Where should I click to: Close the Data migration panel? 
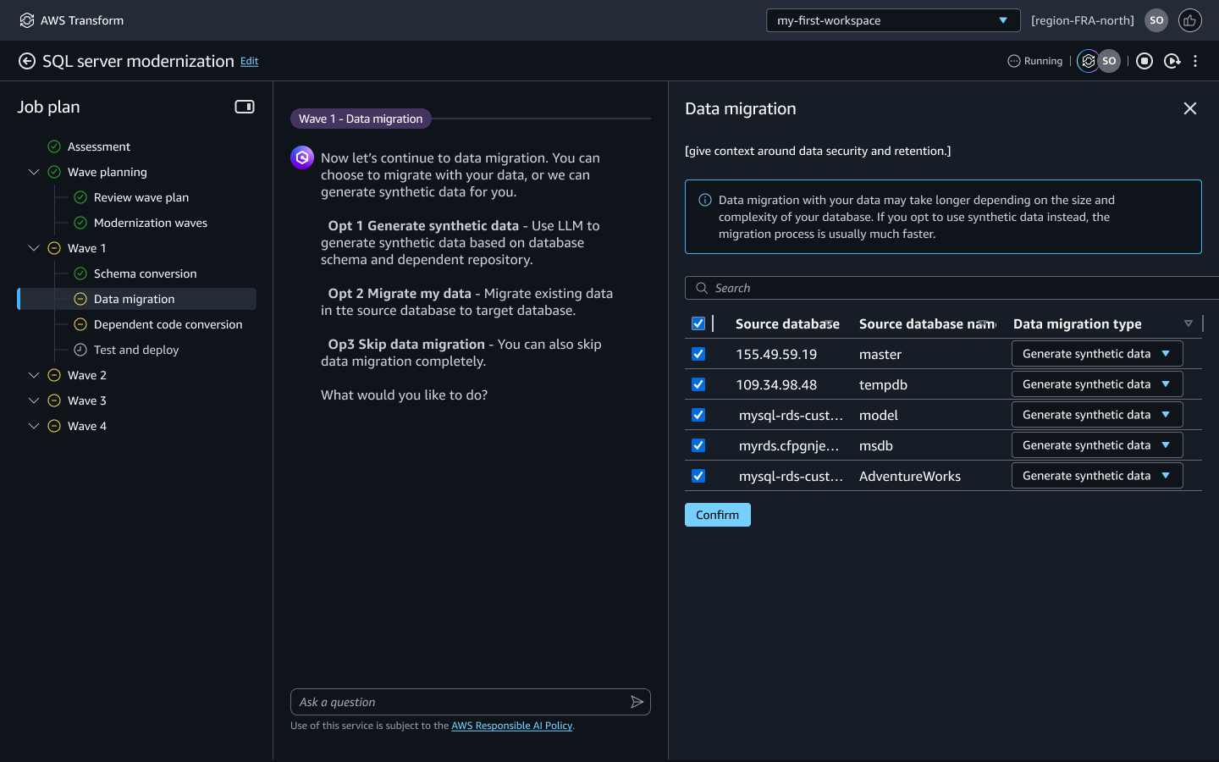point(1189,108)
